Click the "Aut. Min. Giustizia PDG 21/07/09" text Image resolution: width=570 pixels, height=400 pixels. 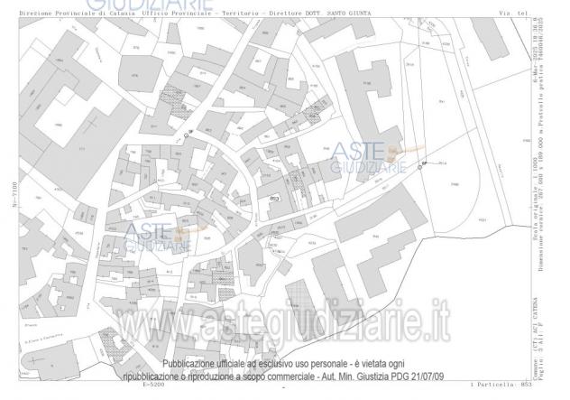pyautogui.click(x=382, y=377)
